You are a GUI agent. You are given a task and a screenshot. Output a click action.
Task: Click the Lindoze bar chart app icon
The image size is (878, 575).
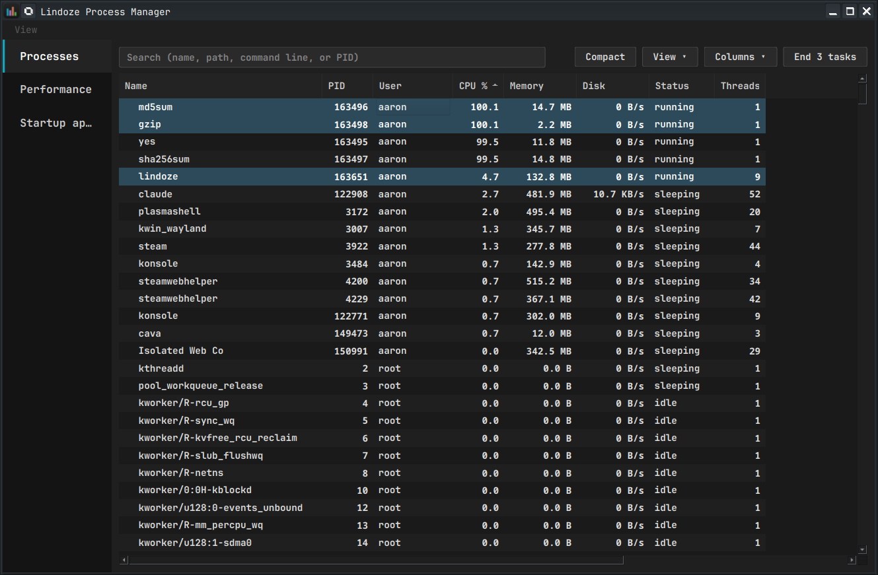pos(11,11)
